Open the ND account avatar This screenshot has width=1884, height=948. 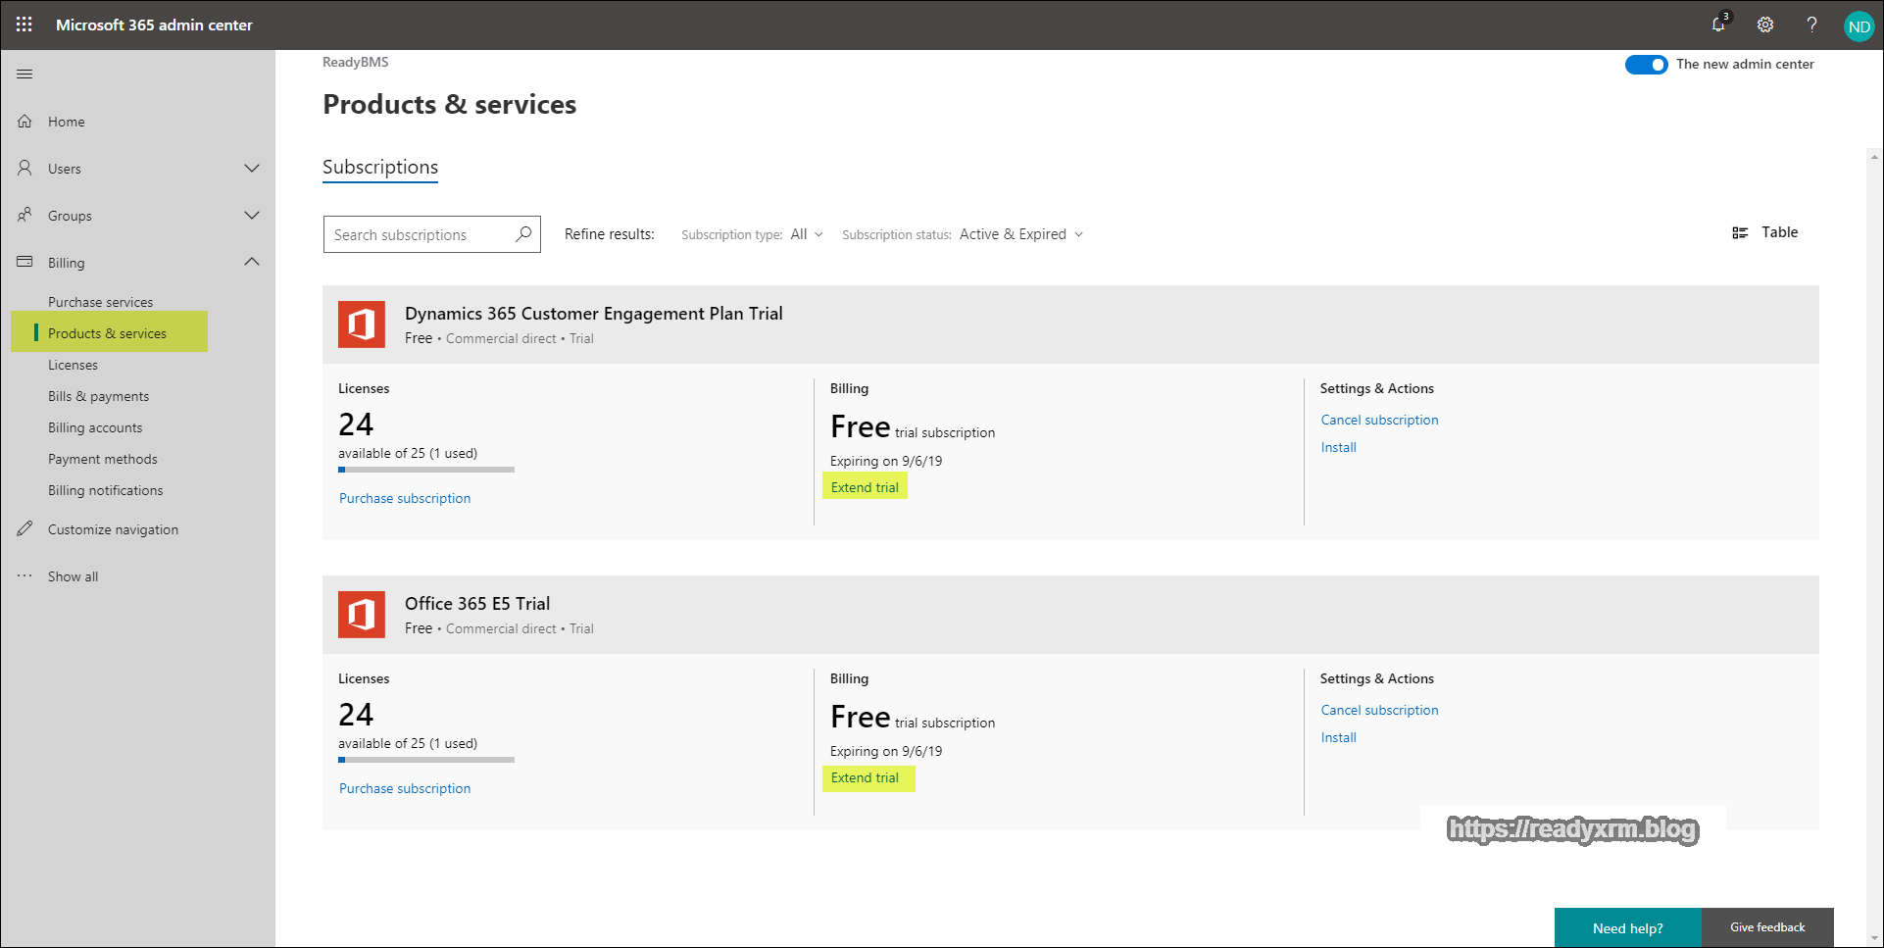tap(1859, 26)
